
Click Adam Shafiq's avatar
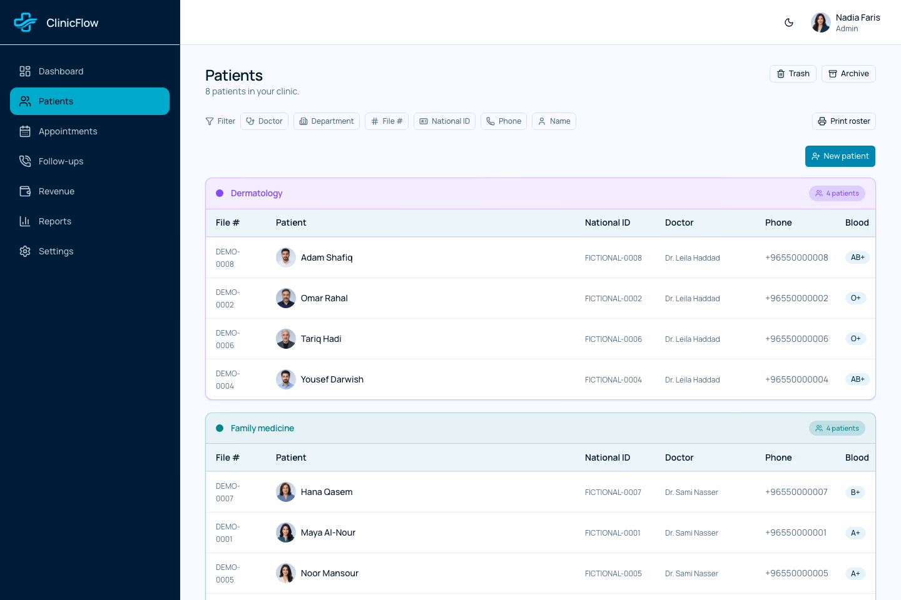point(286,257)
